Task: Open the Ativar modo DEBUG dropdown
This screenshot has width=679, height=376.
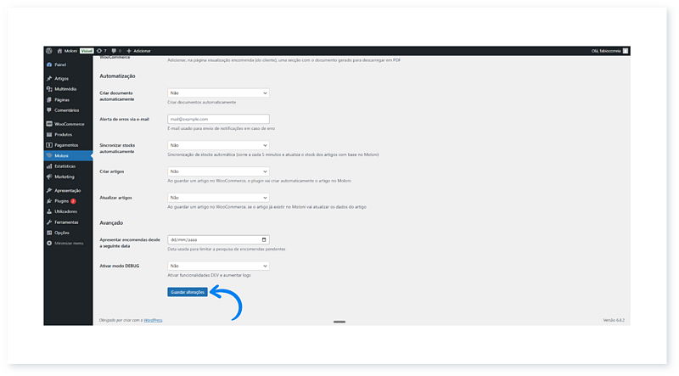Action: [218, 266]
